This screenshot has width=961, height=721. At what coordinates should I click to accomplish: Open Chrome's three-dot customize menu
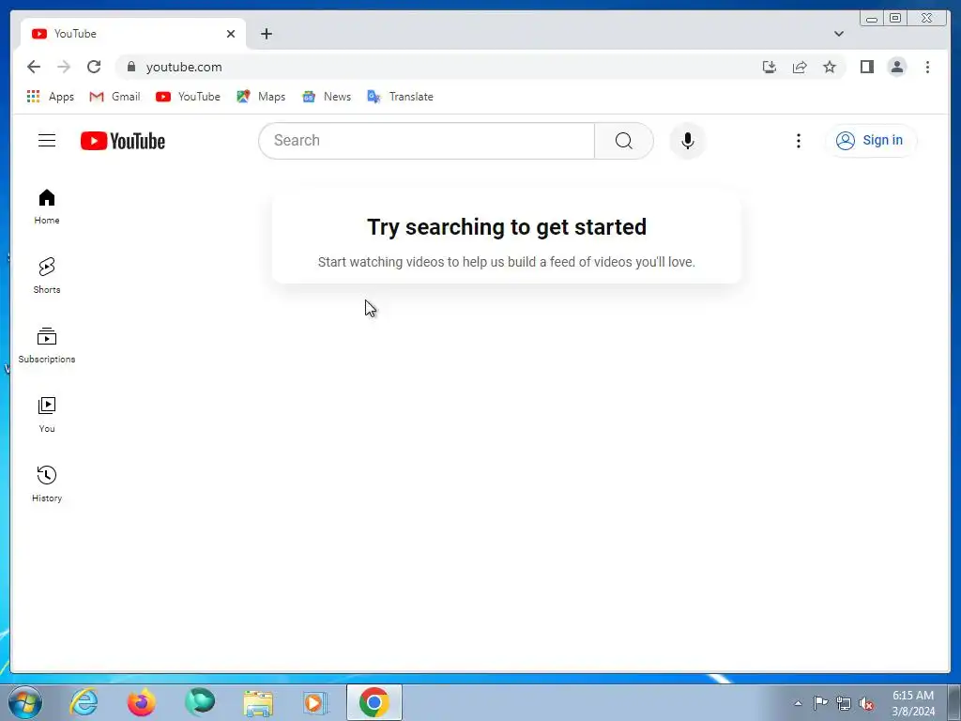(x=927, y=67)
